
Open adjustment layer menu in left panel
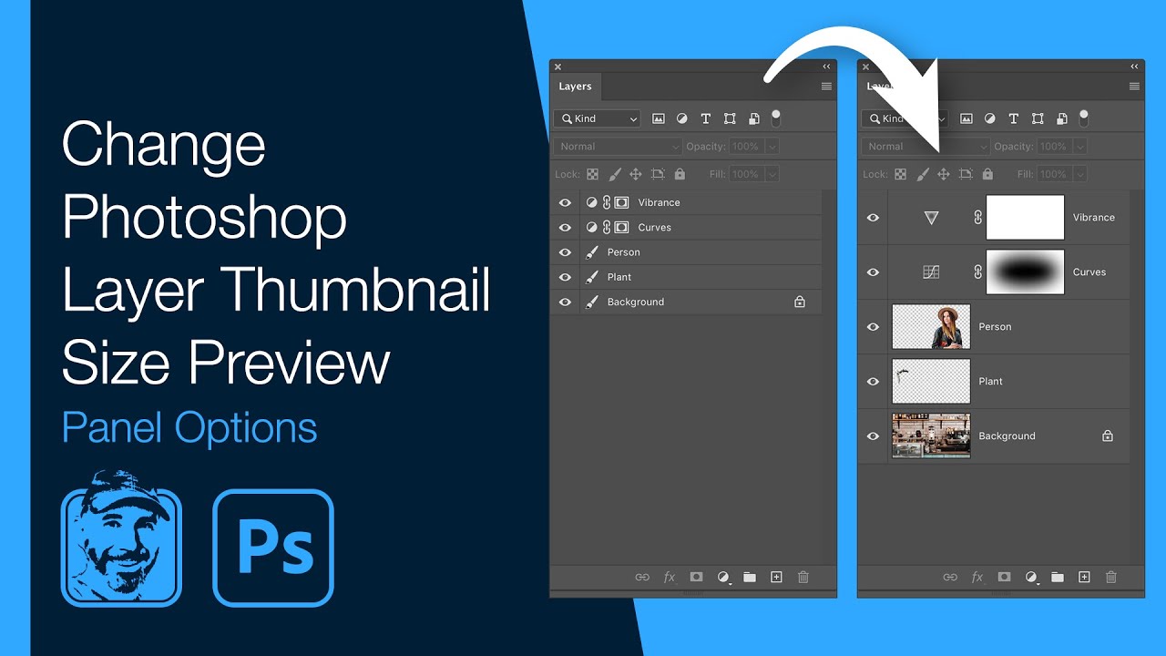point(724,577)
